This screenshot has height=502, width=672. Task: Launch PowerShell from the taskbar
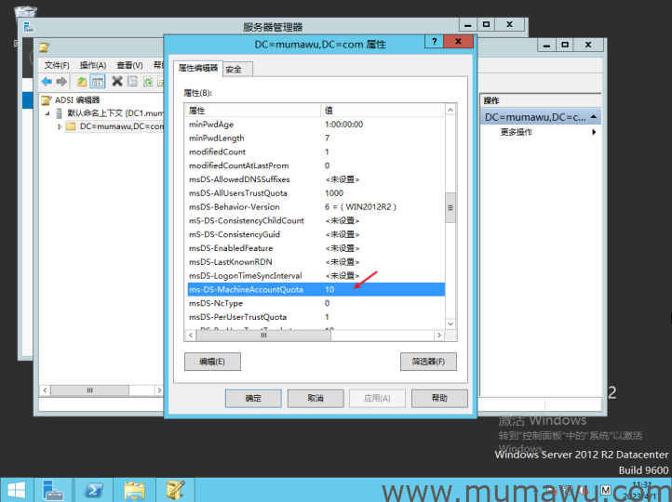94,489
